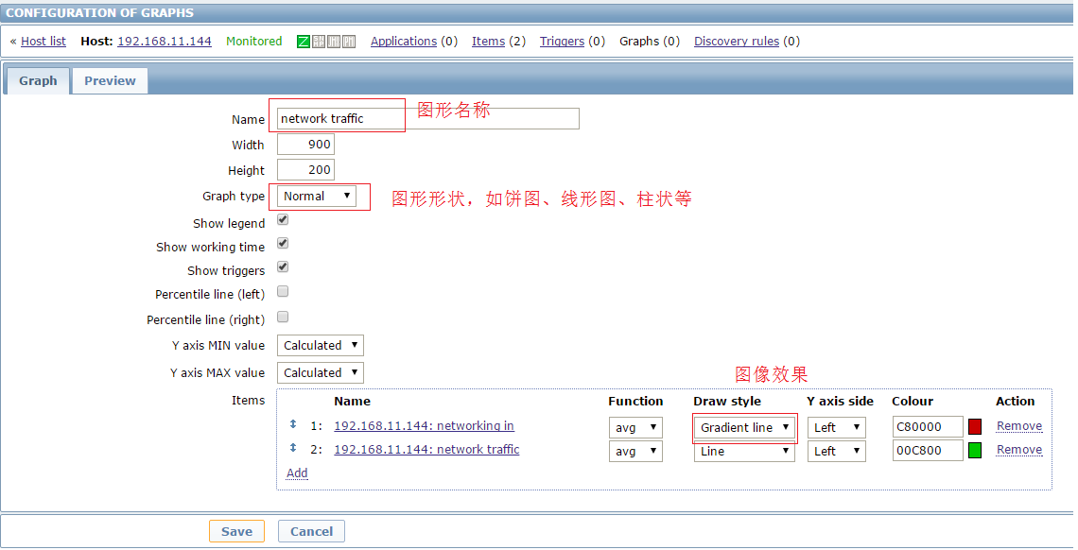Click the Monitored status link

(253, 42)
